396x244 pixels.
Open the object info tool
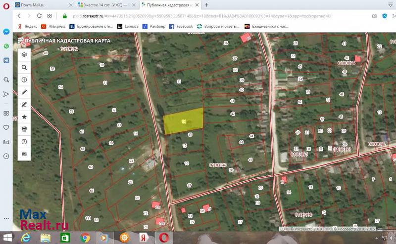click(x=24, y=80)
